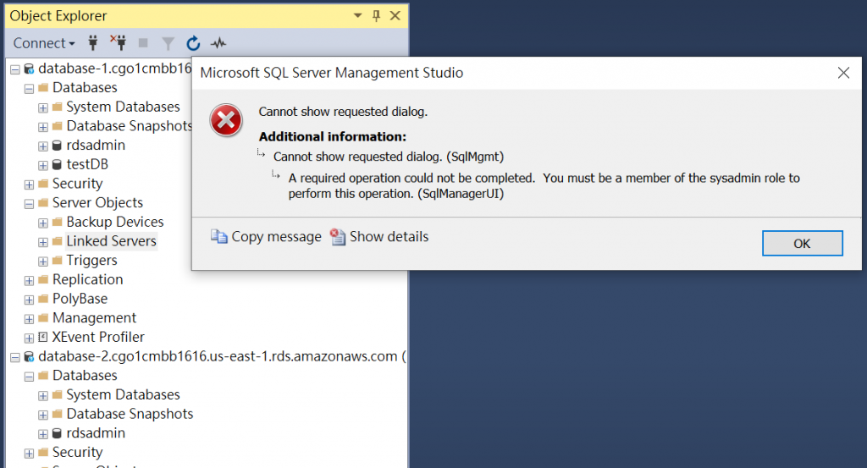Screen dimensions: 867x468
Task: Click the Filter funnel icon
Action: coord(168,43)
